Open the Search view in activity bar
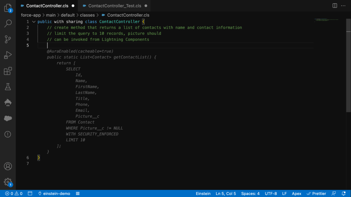This screenshot has width=351, height=197. (8, 23)
